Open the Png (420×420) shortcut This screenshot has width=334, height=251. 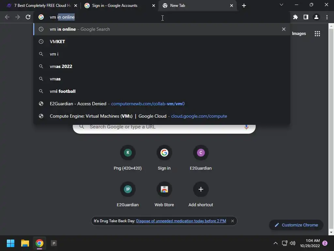click(x=128, y=158)
